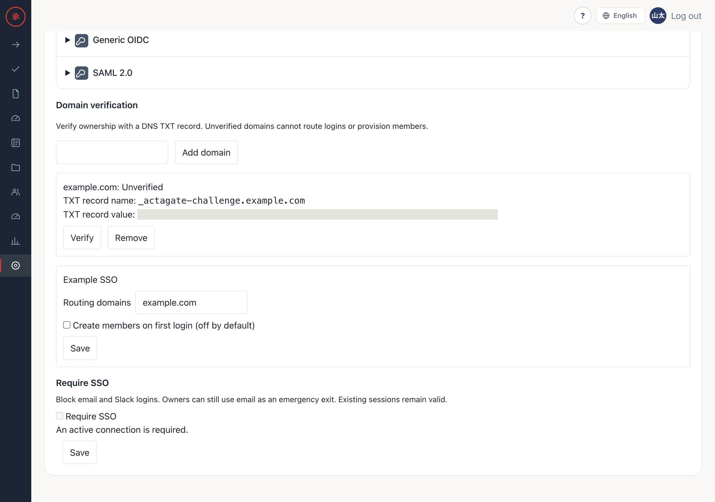This screenshot has width=715, height=502.
Task: Click 'An active connection is required.' text
Action: point(122,429)
